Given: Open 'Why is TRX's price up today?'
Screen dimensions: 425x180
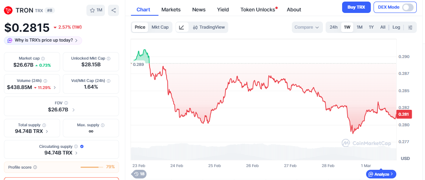Looking at the screenshot, I should [x=43, y=40].
